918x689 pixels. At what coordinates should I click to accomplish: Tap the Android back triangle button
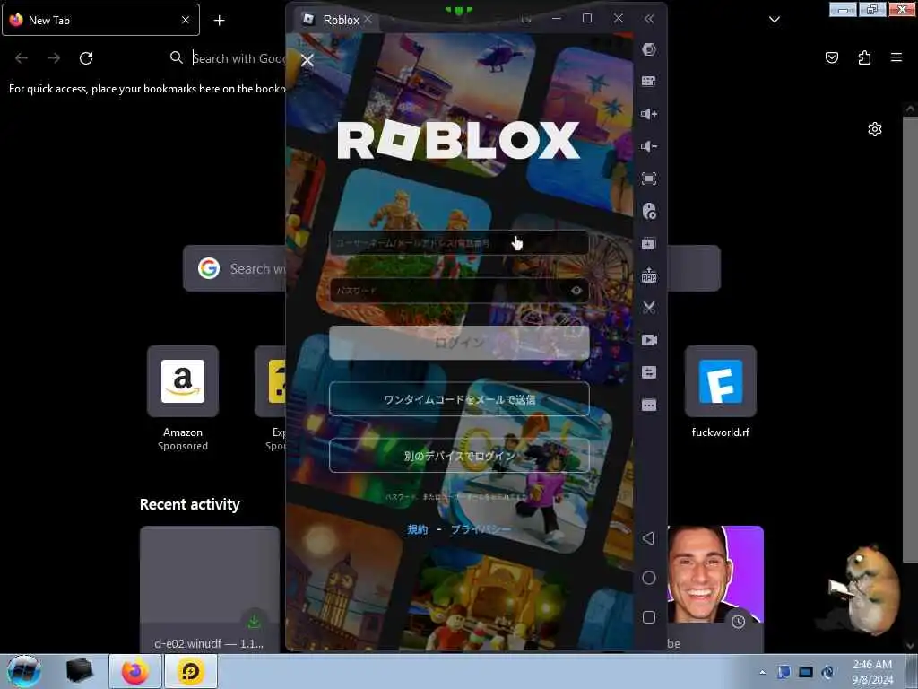(648, 538)
